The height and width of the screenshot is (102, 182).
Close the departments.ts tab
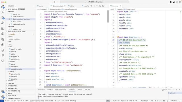65,6
